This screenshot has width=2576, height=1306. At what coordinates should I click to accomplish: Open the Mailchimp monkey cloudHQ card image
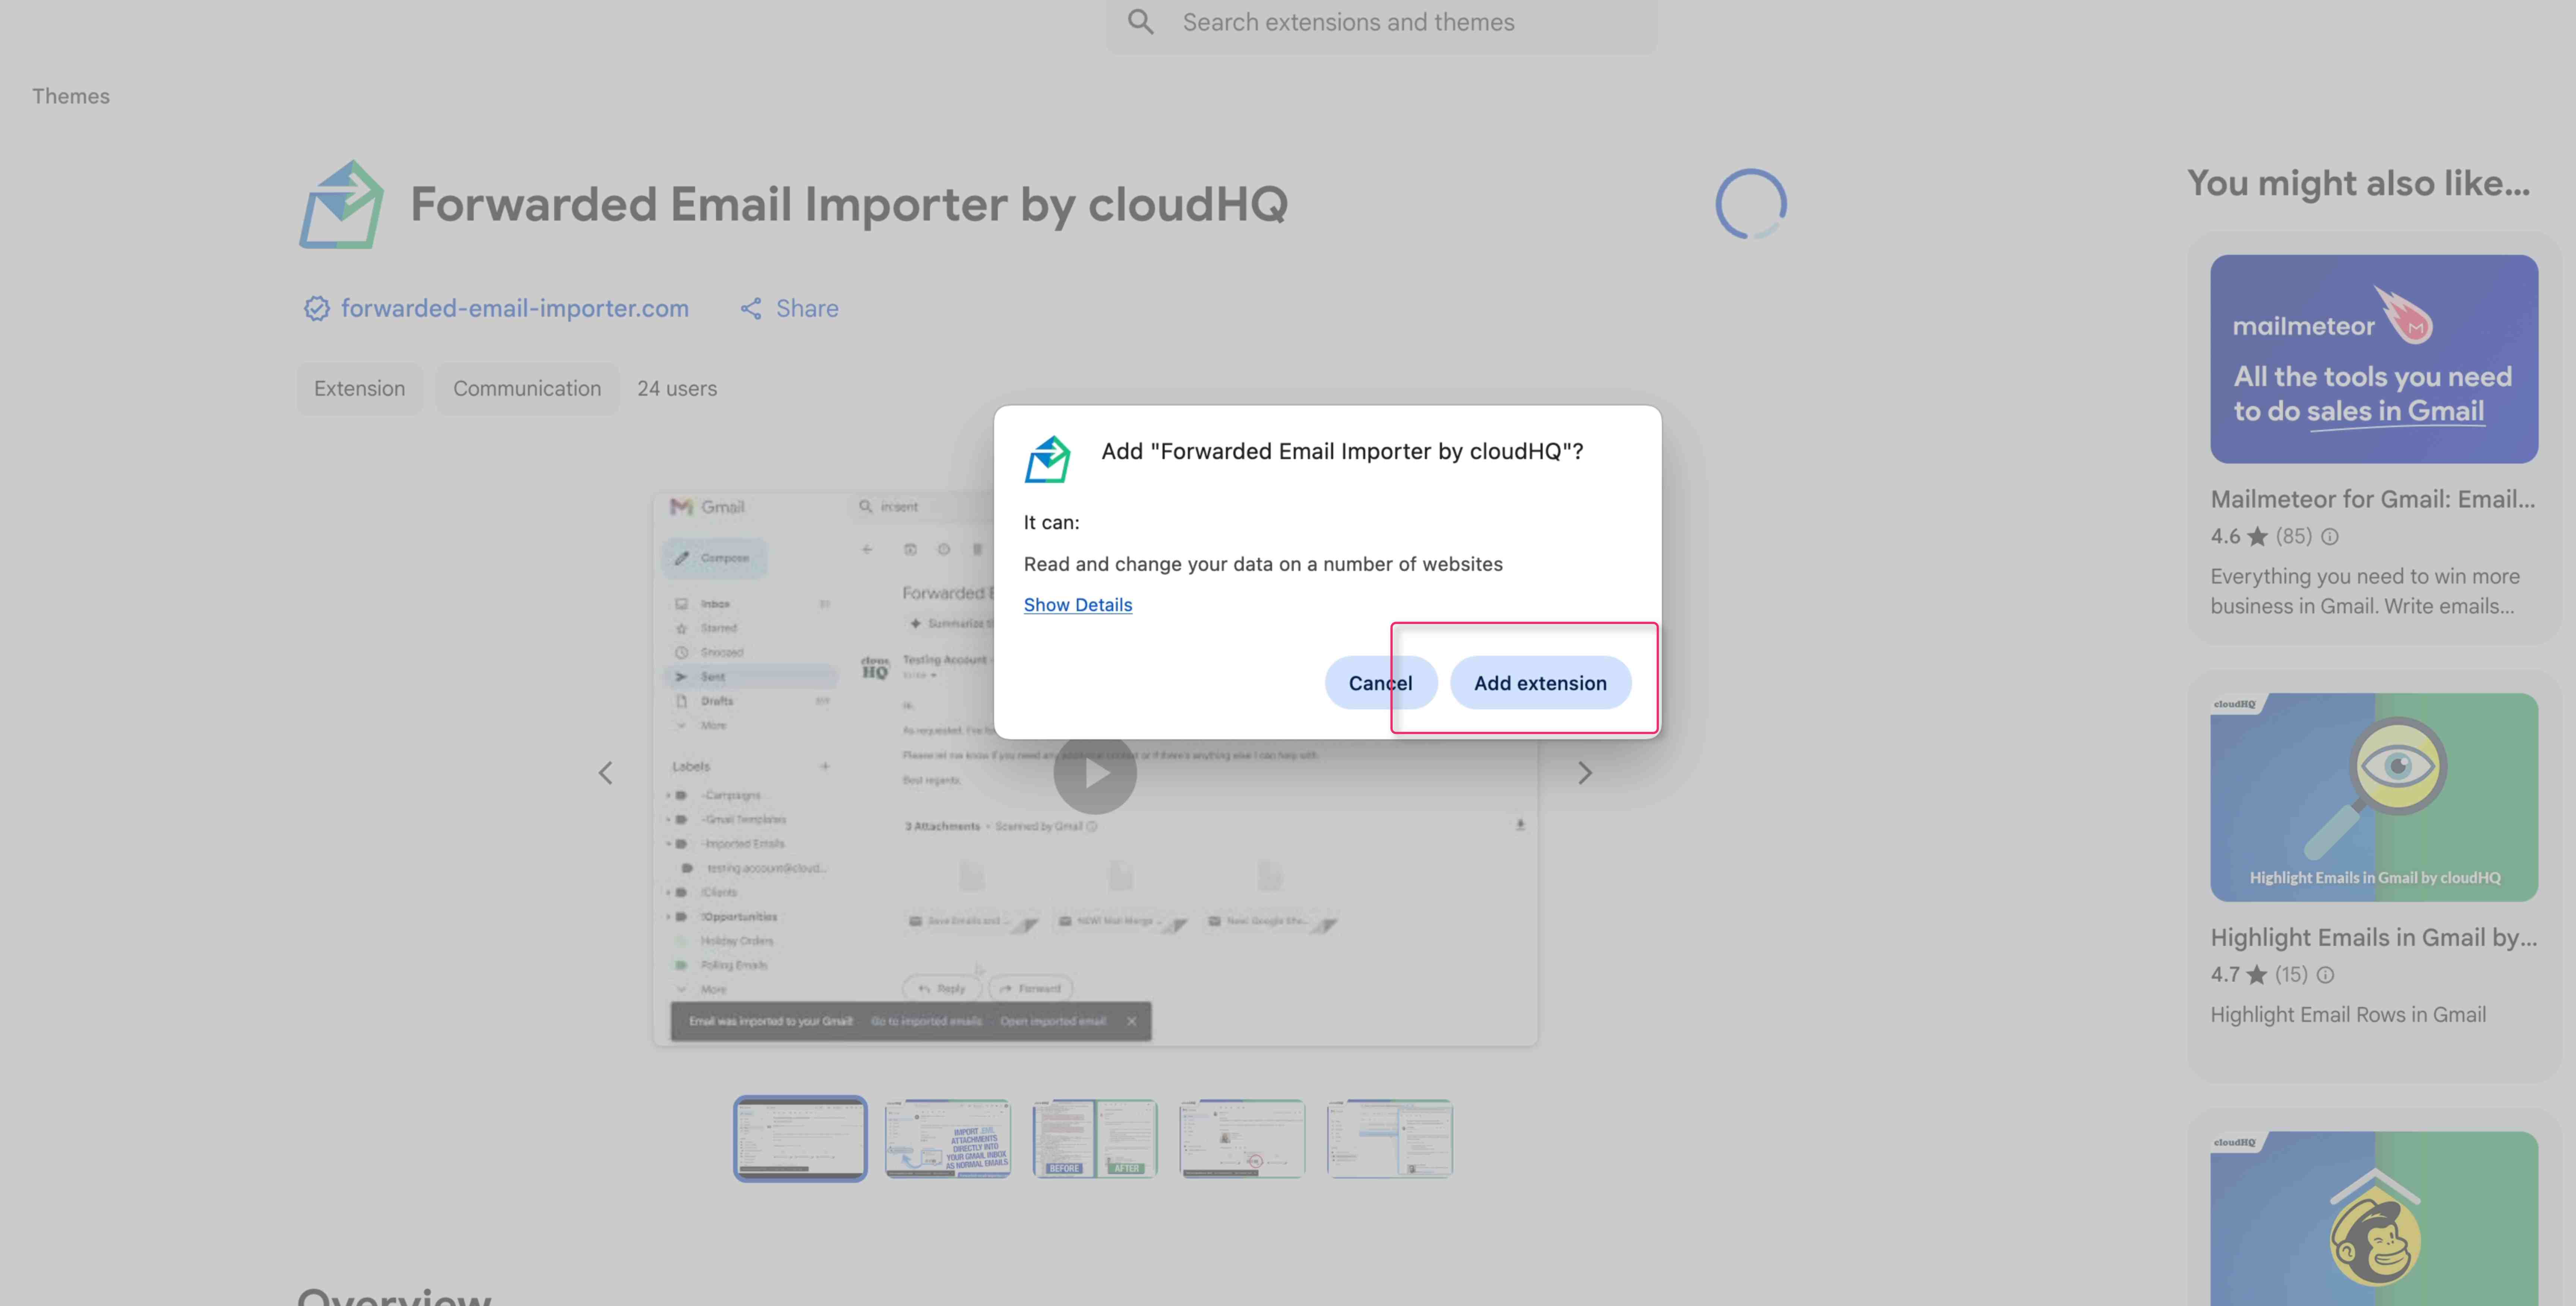tap(2374, 1219)
